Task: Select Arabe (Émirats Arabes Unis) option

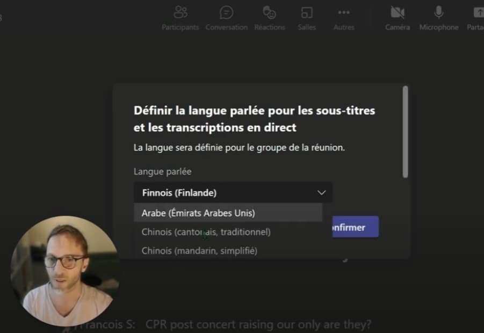Action: click(228, 212)
